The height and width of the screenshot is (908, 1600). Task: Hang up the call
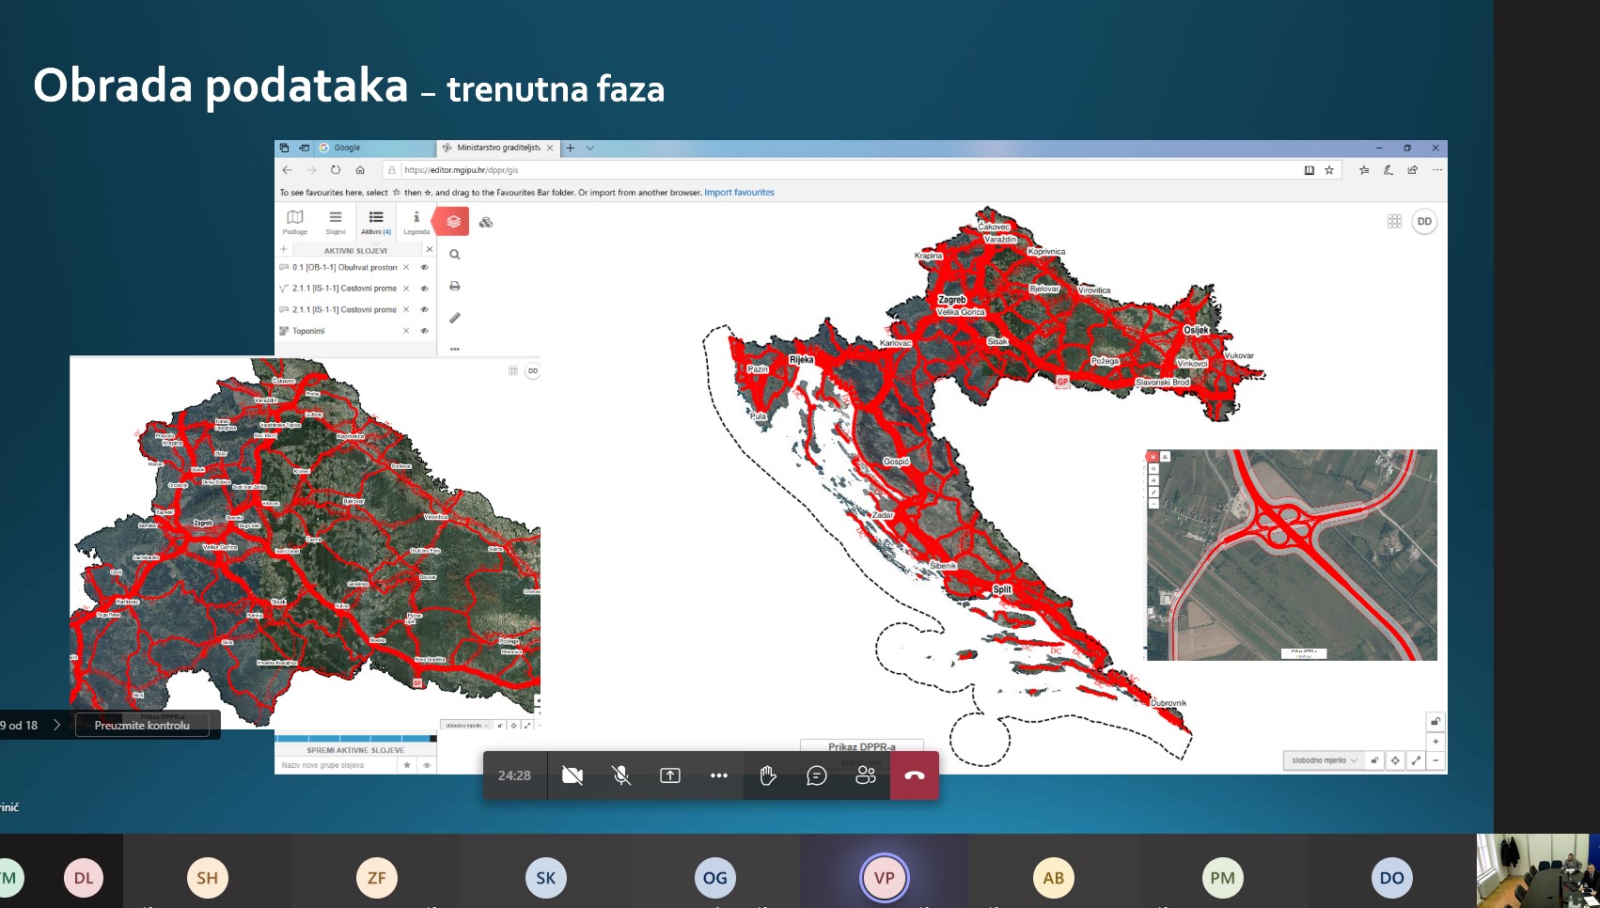coord(915,775)
